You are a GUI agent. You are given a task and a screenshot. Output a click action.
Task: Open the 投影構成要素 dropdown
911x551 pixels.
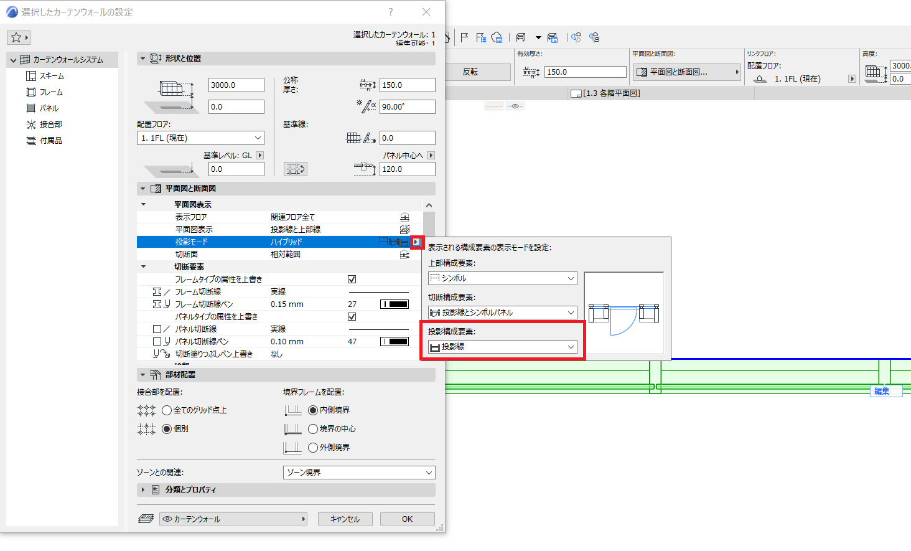coord(502,347)
